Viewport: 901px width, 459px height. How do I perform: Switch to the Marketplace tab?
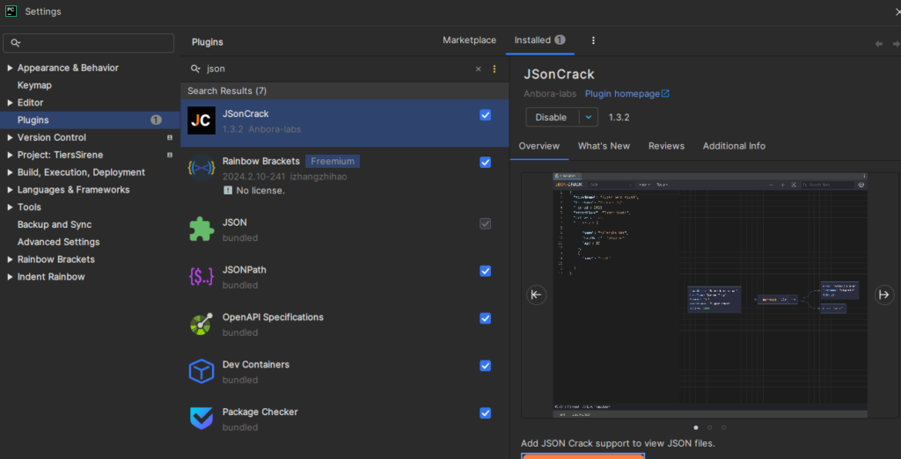click(470, 40)
